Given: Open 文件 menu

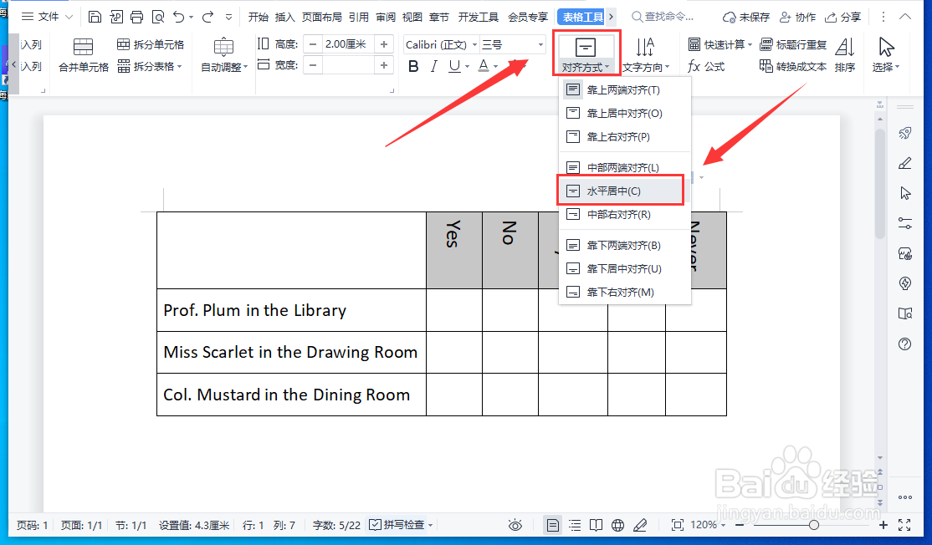Looking at the screenshot, I should tap(48, 17).
